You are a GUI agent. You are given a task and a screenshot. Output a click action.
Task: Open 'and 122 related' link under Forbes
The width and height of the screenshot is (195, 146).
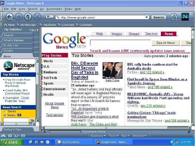pyautogui.click(x=152, y=72)
